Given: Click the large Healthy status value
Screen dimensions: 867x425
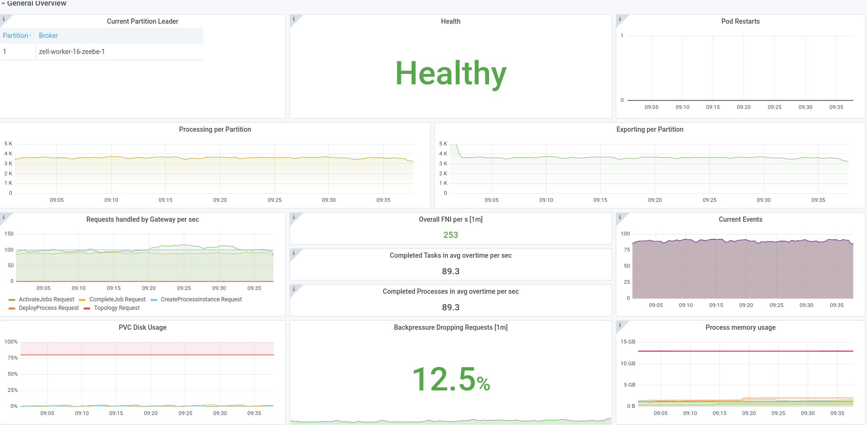Looking at the screenshot, I should point(451,74).
